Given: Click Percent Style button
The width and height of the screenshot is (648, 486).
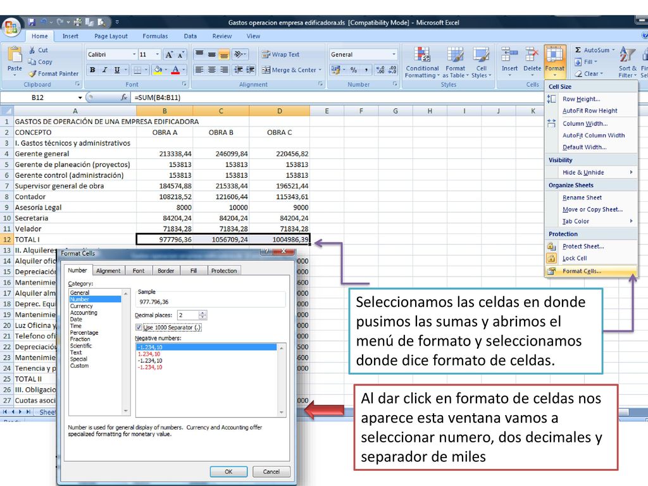Looking at the screenshot, I should (354, 70).
